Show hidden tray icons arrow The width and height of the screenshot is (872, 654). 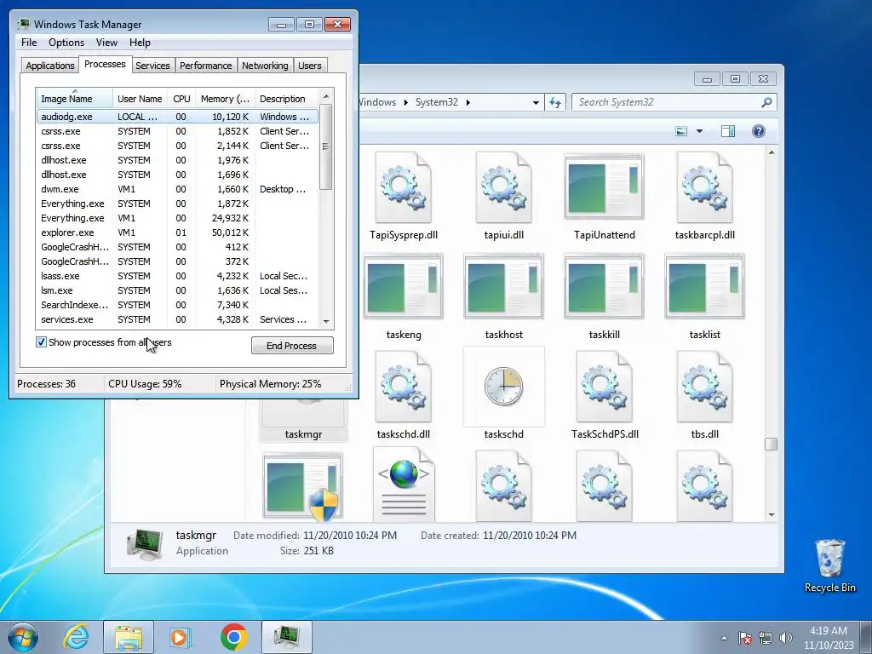tap(724, 638)
